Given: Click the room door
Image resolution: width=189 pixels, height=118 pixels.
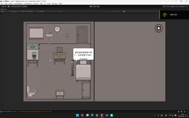Looking at the screenshot, I should coord(82,35).
